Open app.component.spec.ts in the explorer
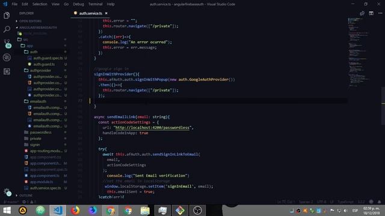 (48, 169)
